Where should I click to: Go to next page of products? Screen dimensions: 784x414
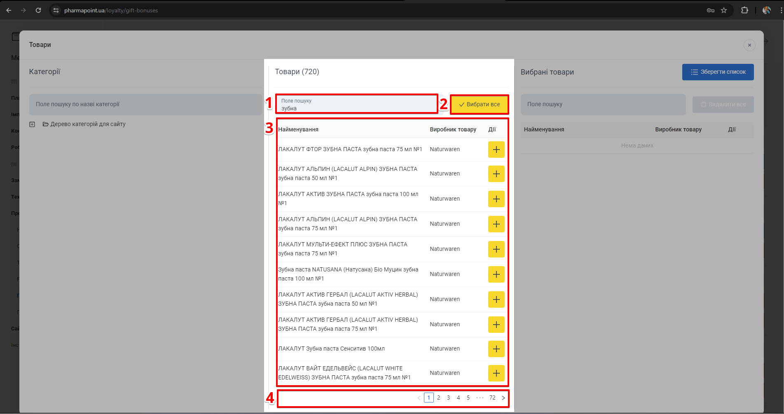(503, 398)
